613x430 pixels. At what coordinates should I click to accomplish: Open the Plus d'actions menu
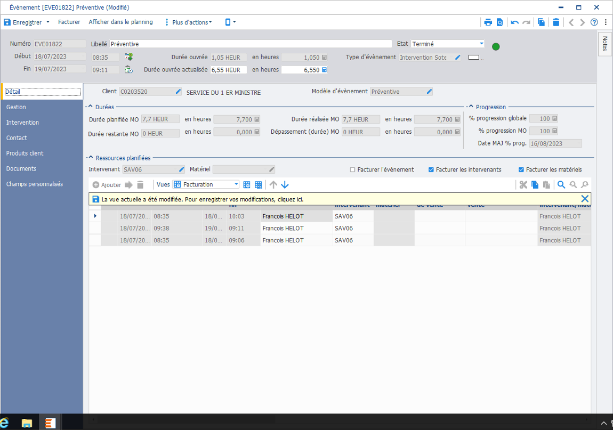pos(189,22)
